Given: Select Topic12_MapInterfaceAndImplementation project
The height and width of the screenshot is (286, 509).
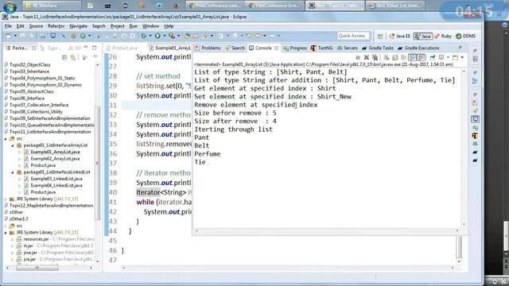Looking at the screenshot, I should click(x=51, y=206).
